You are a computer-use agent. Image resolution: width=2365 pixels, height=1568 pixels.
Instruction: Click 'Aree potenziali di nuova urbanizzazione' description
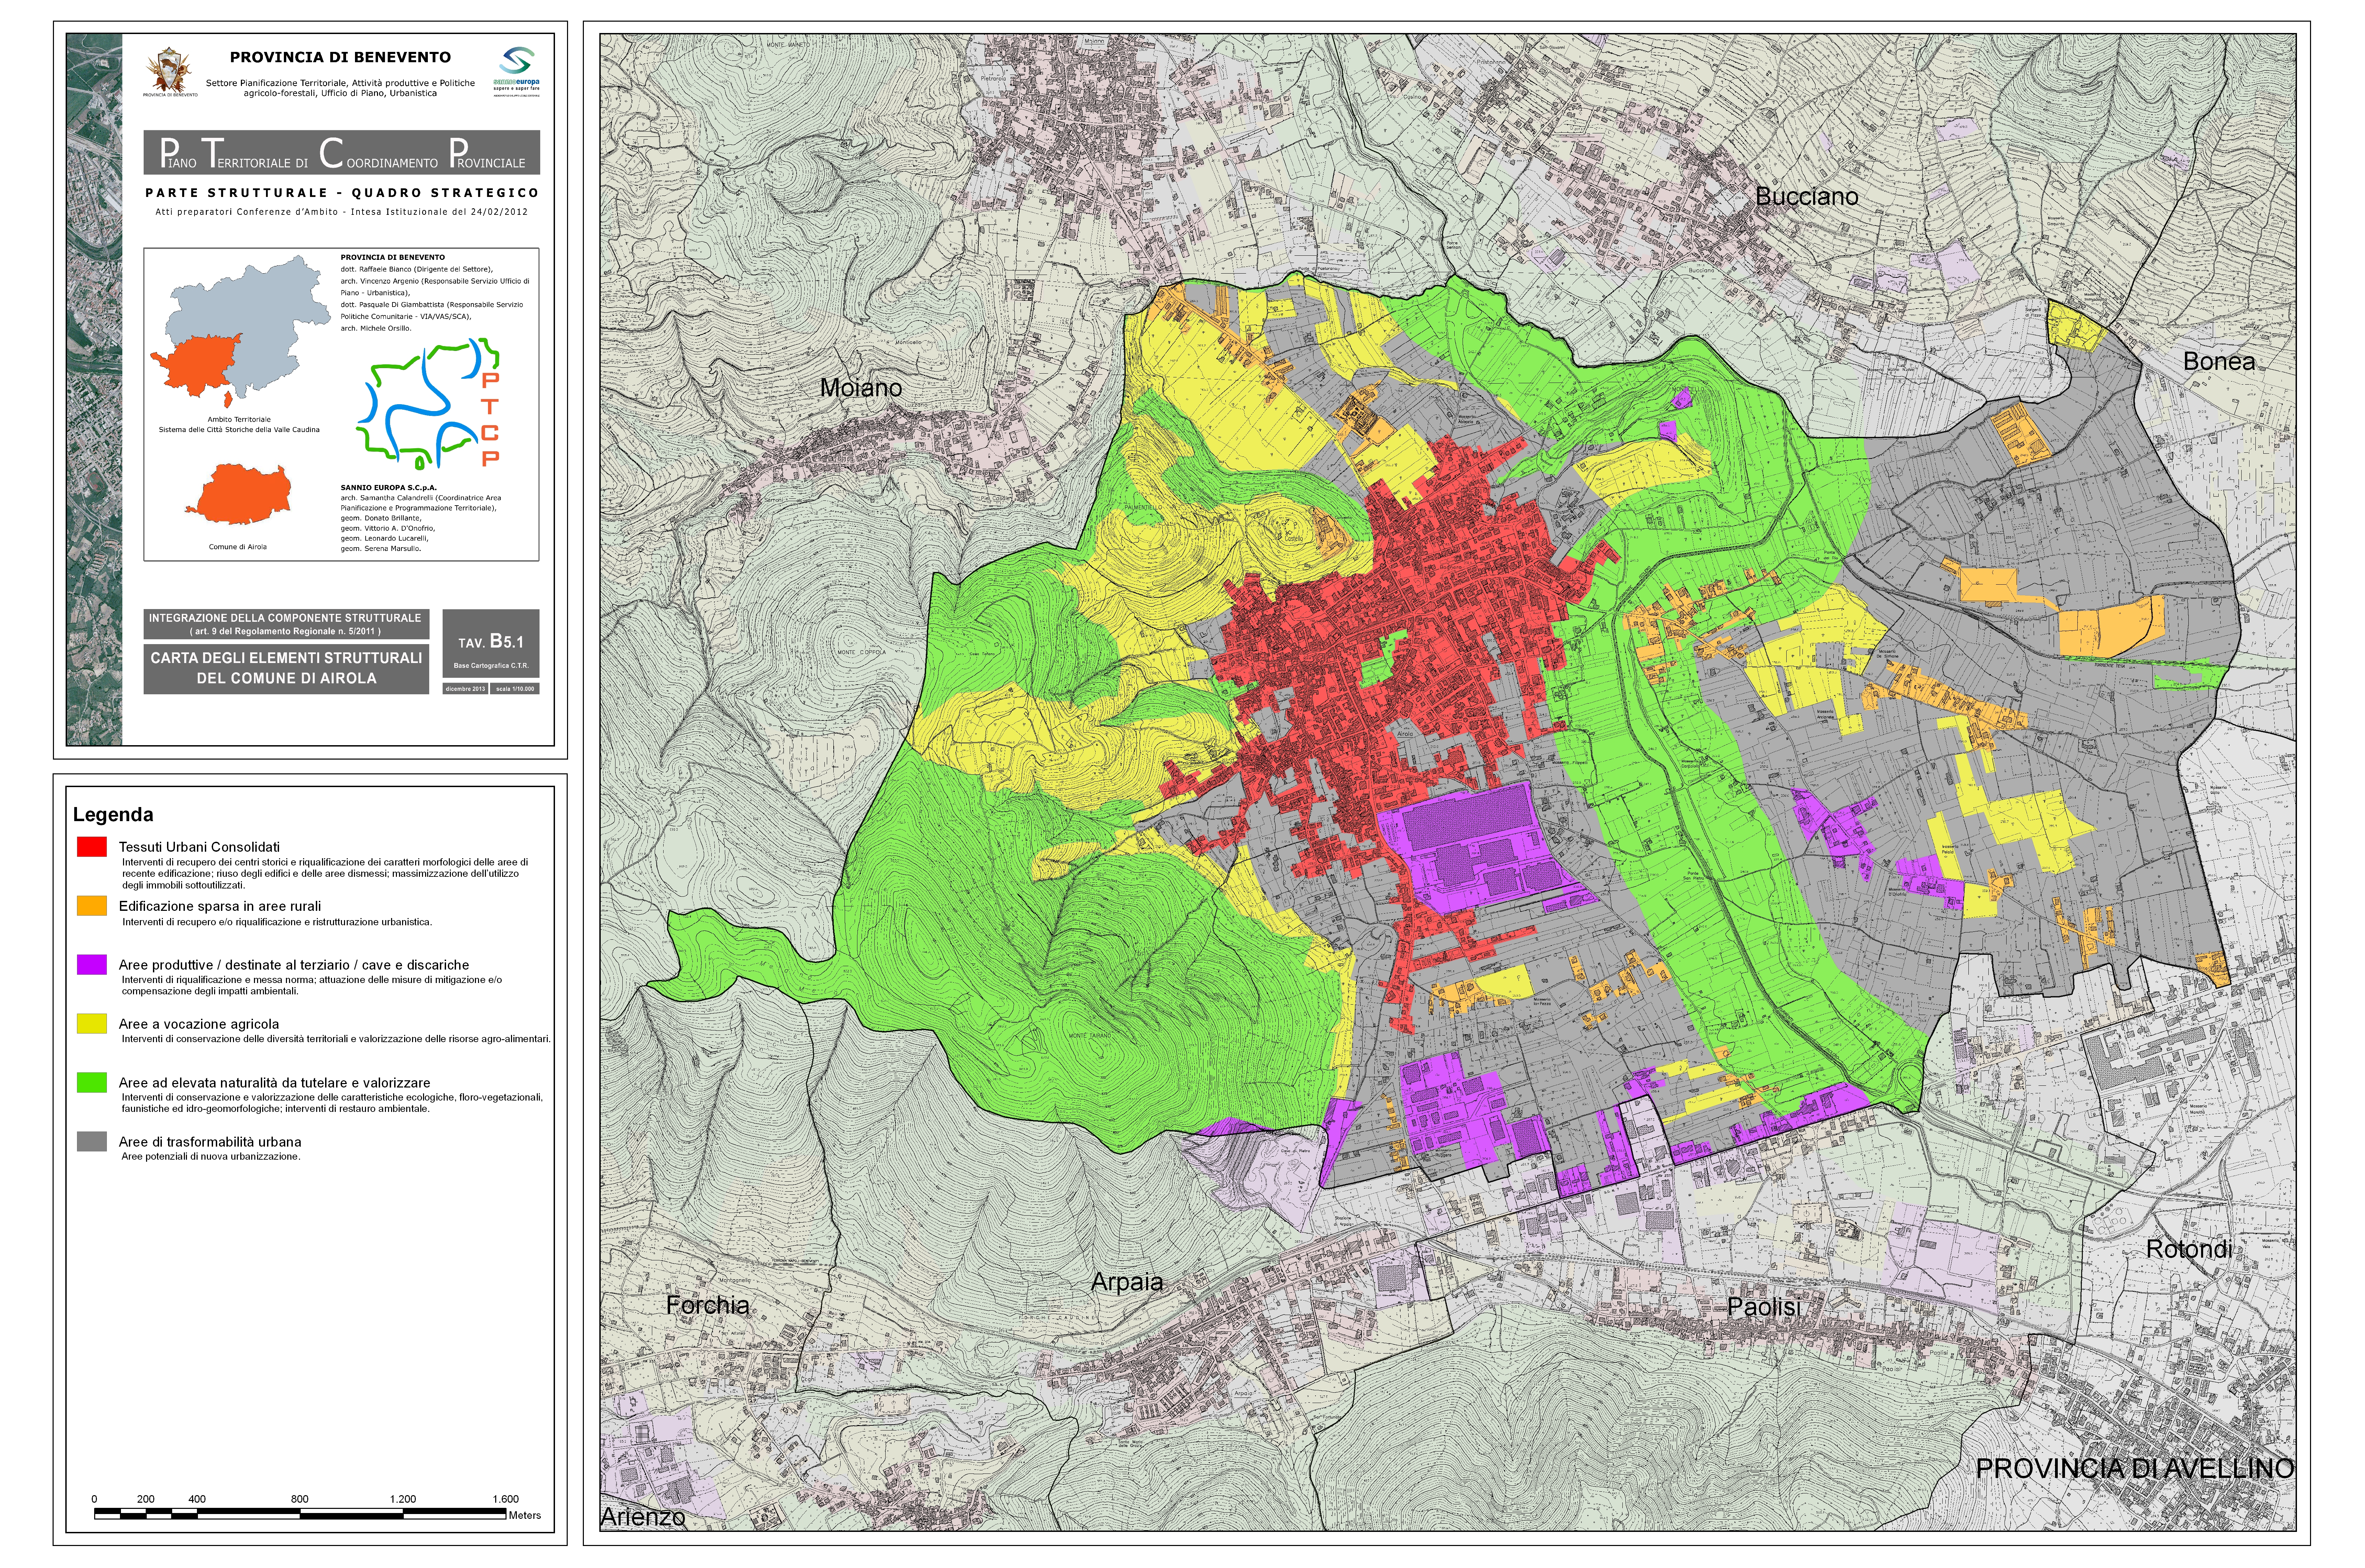tap(211, 1157)
